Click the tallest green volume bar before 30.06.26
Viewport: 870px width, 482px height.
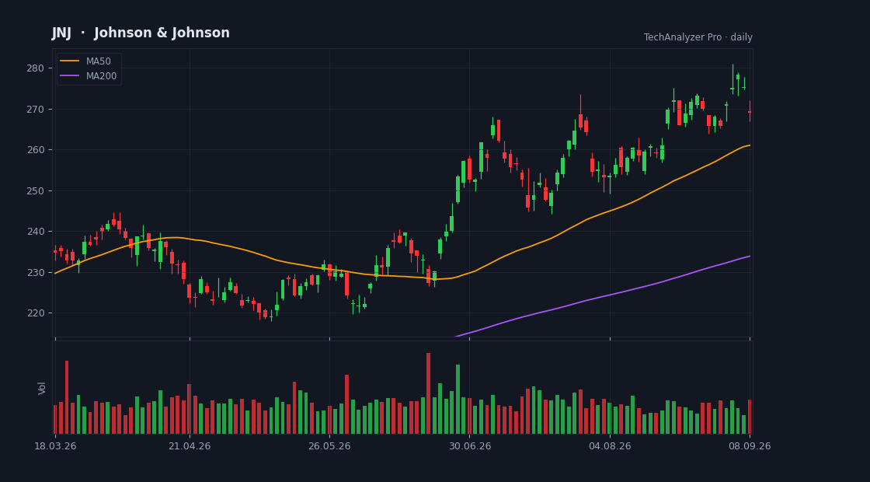[x=458, y=400]
